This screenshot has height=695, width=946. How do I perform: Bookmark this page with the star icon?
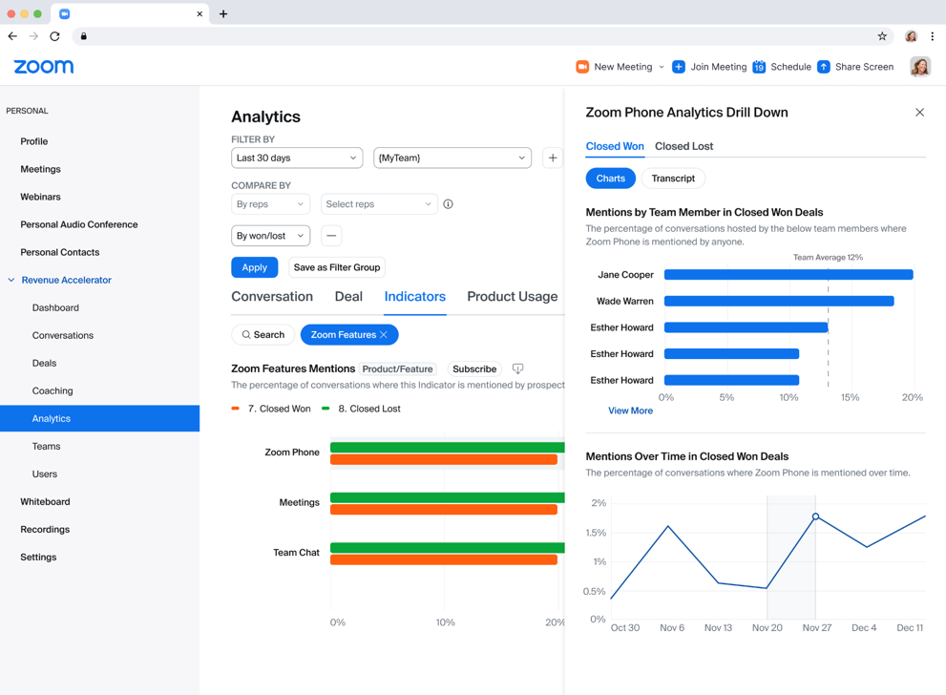[882, 36]
